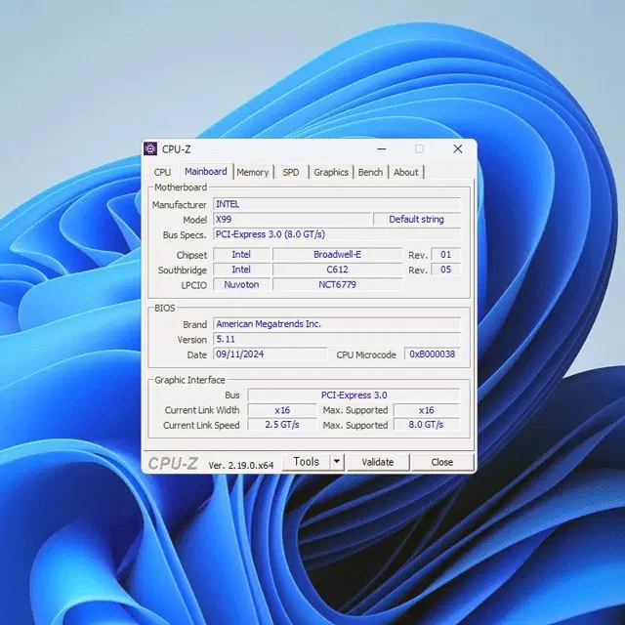Image resolution: width=625 pixels, height=625 pixels.
Task: Click the Graphic Interface Bus PCI-Express 3.0
Action: click(354, 395)
